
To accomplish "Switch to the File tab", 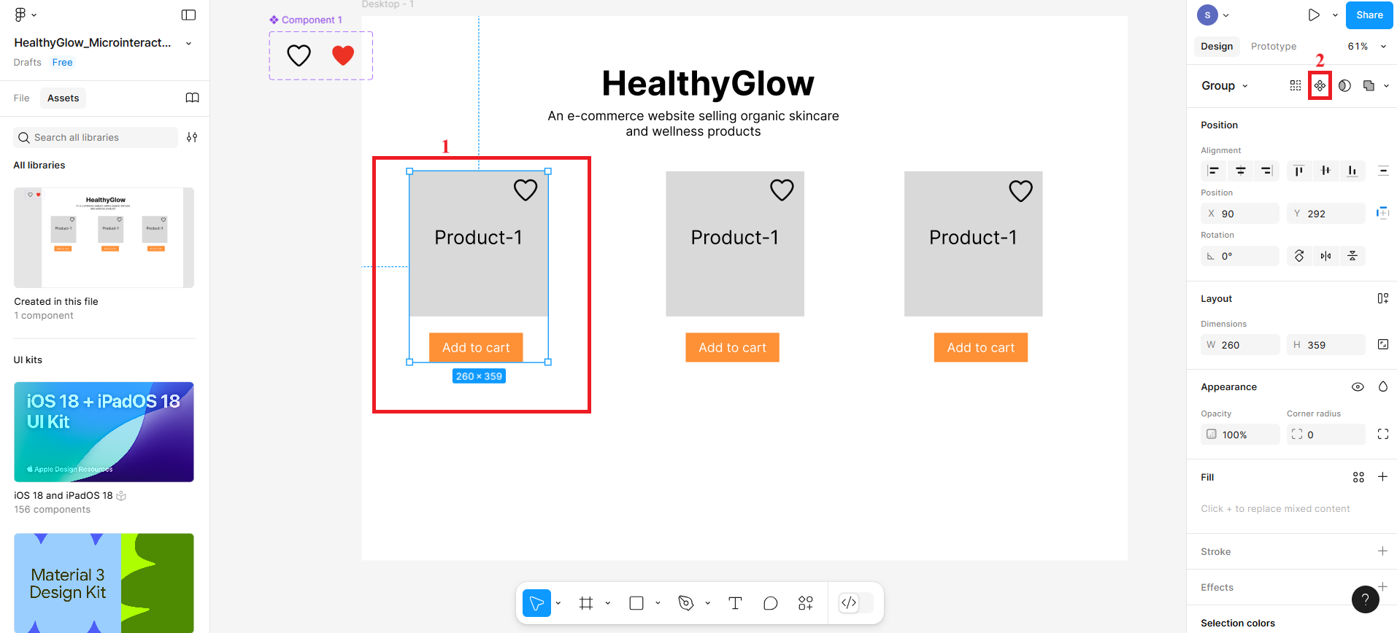I will (22, 98).
